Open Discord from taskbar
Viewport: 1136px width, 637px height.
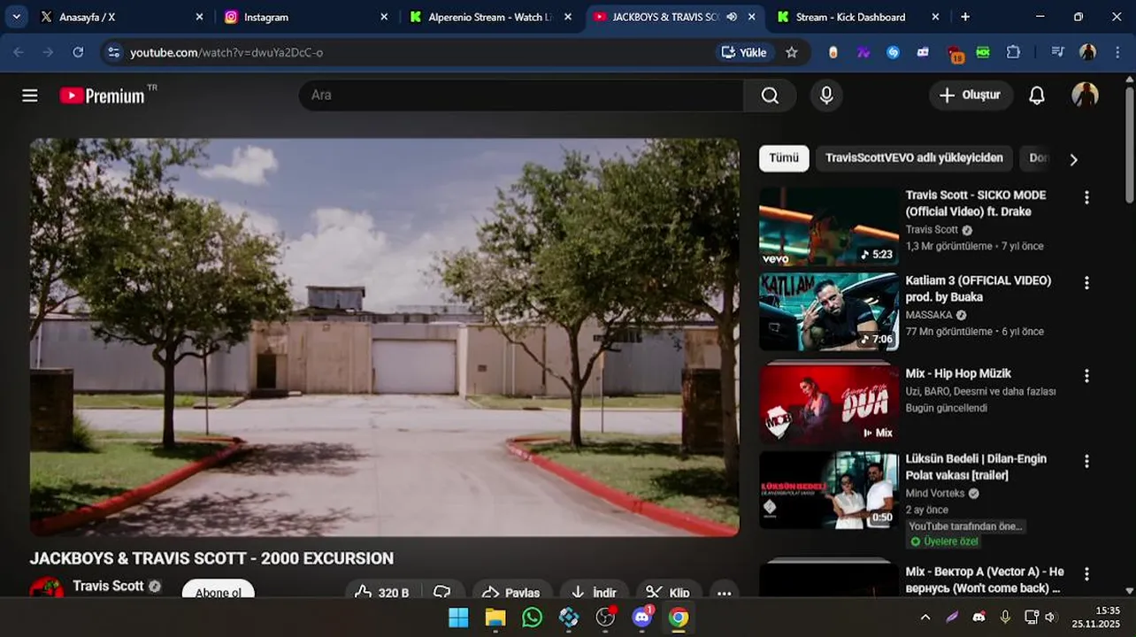(642, 618)
